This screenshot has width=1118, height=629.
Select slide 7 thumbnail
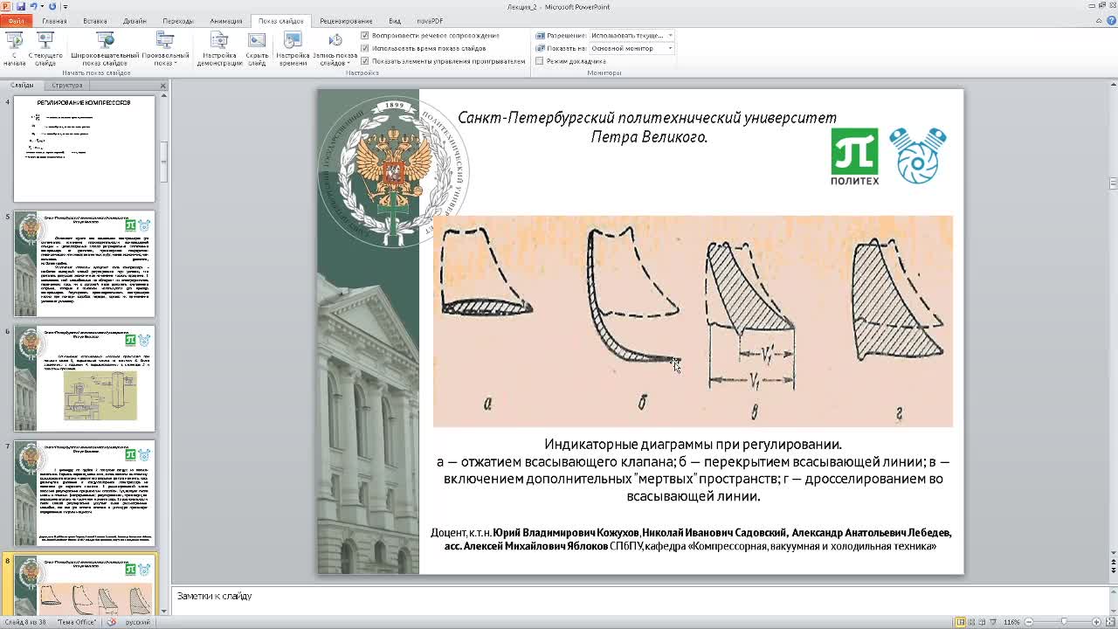pos(84,494)
